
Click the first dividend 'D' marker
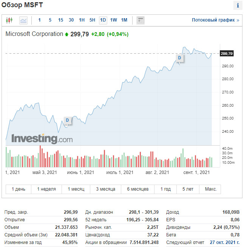tap(67, 120)
